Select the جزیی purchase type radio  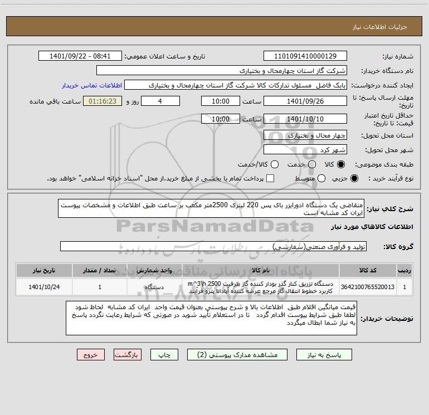(x=354, y=178)
